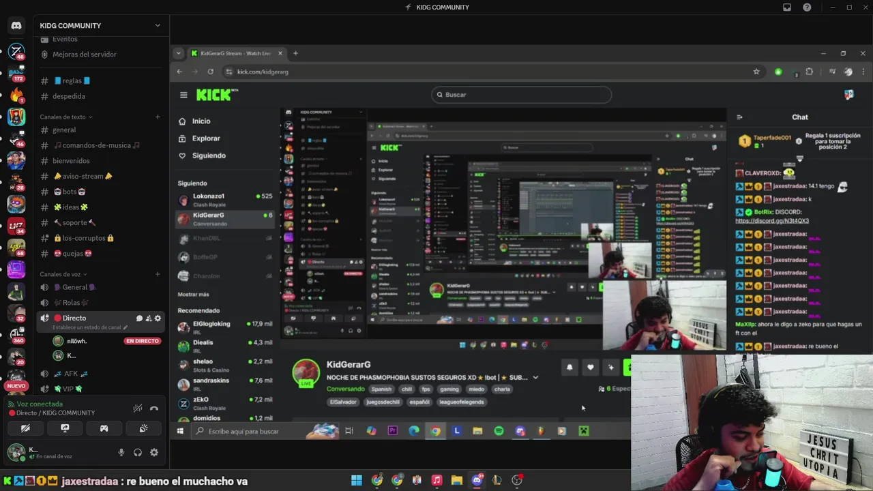
Task: Toggle noise suppression in voice panel
Action: pos(138,408)
